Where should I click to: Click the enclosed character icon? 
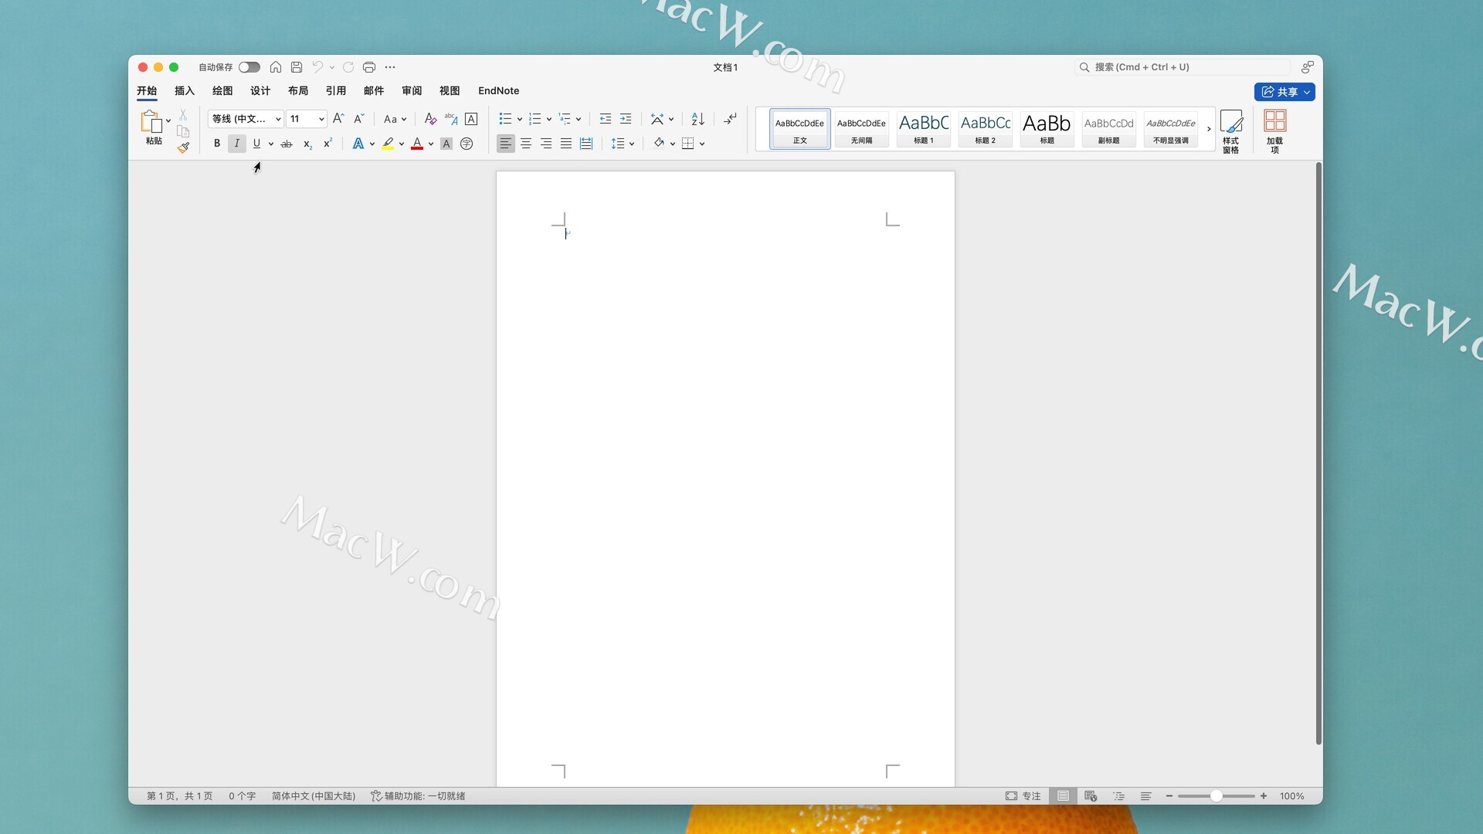click(467, 144)
